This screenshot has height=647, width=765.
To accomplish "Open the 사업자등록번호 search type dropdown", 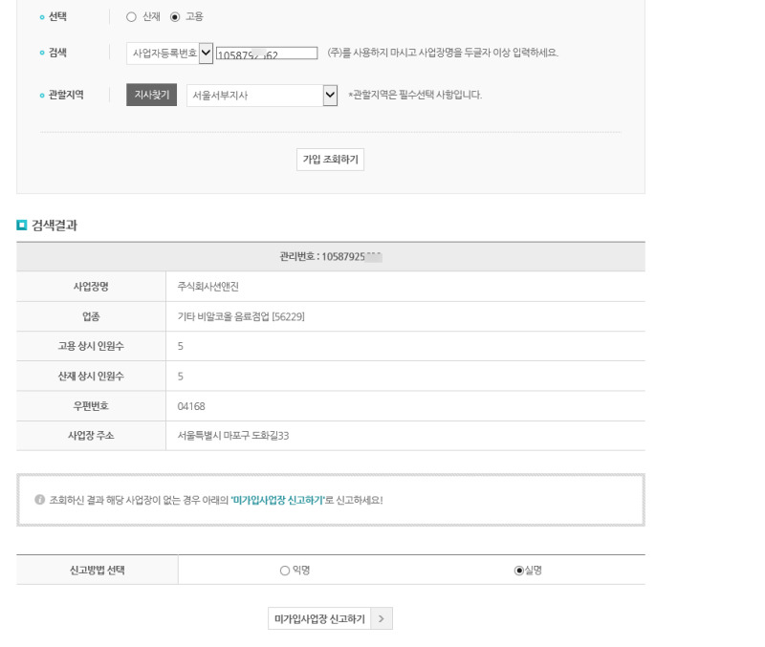I will [169, 54].
